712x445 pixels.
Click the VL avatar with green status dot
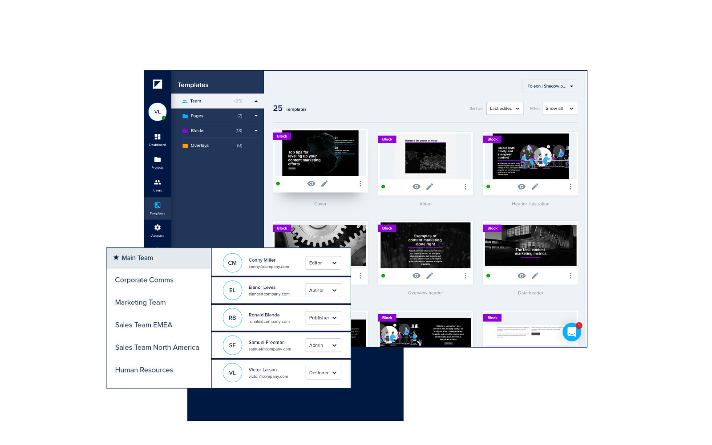tap(158, 112)
